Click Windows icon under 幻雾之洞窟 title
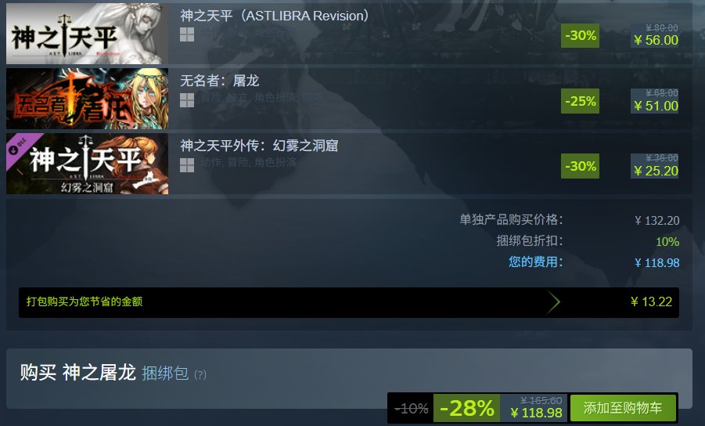The width and height of the screenshot is (705, 426). (x=187, y=165)
